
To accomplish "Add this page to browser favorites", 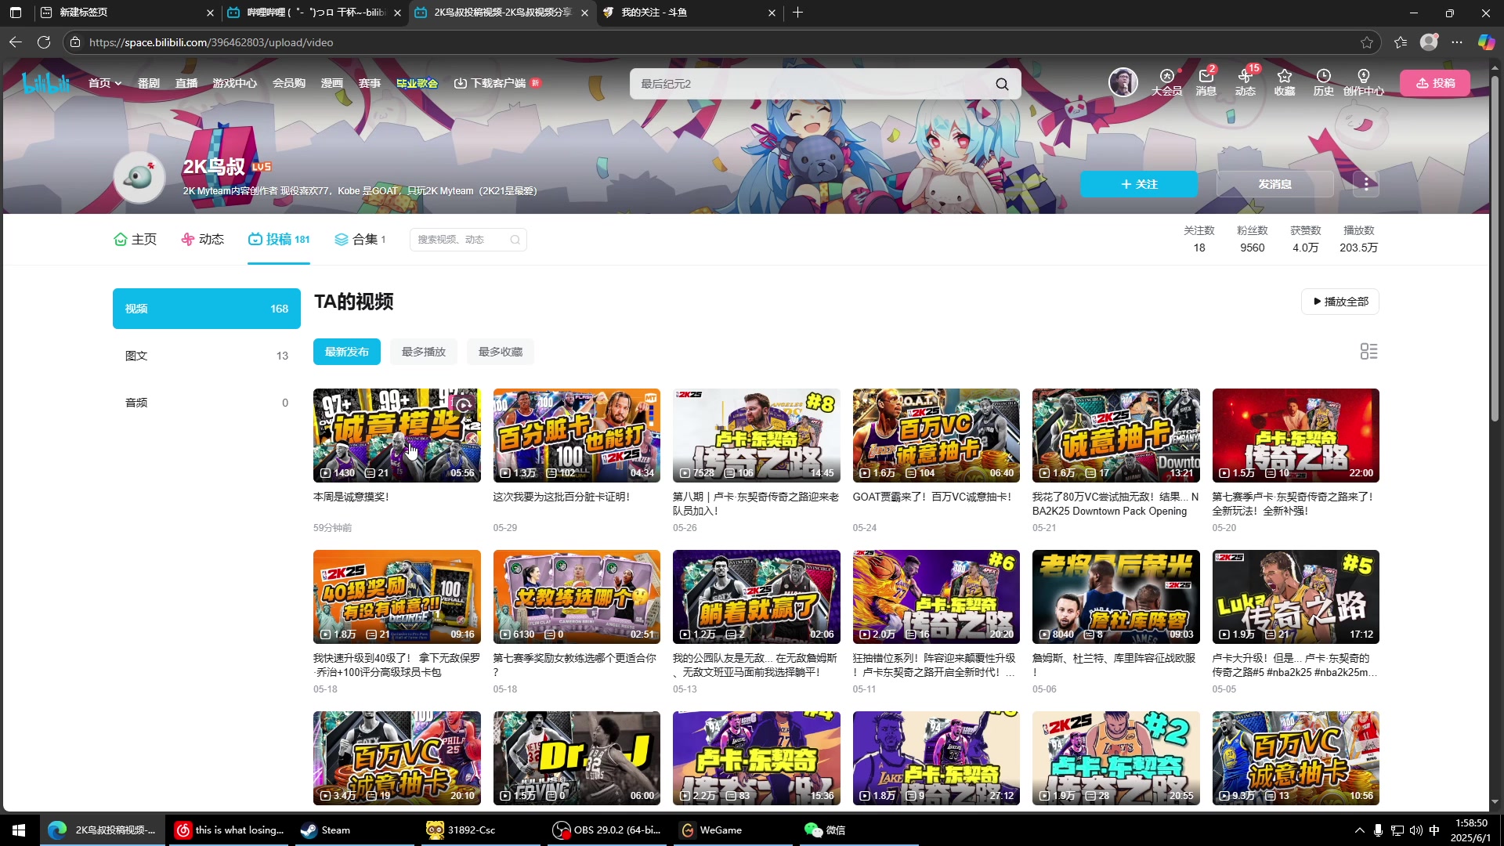I will tap(1367, 42).
